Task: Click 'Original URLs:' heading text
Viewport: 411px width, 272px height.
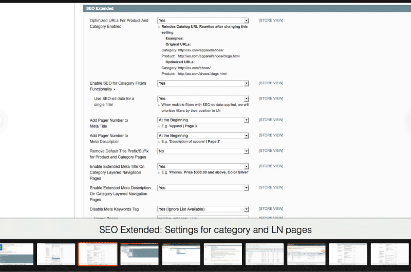Action: coord(178,45)
